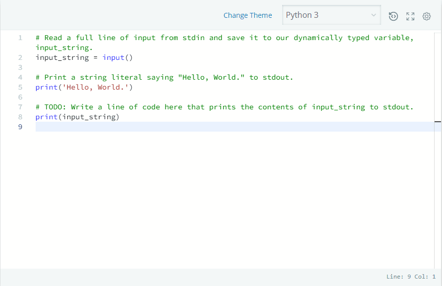Click line number 1 in the gutter
This screenshot has width=442, height=286.
click(x=20, y=38)
